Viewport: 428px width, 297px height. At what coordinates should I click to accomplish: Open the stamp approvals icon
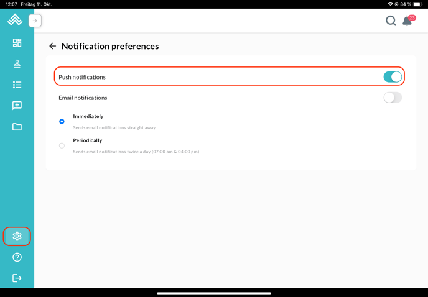[x=17, y=63]
